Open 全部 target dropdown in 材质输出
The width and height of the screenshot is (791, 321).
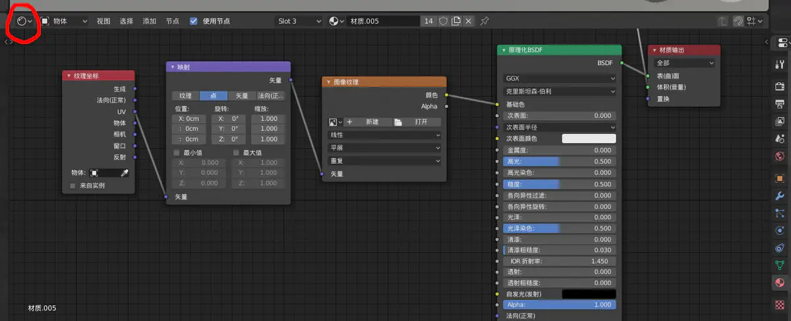684,63
